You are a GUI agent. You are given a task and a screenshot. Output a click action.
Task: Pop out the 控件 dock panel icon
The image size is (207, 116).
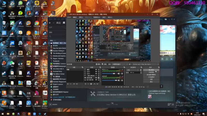[x=159, y=67]
